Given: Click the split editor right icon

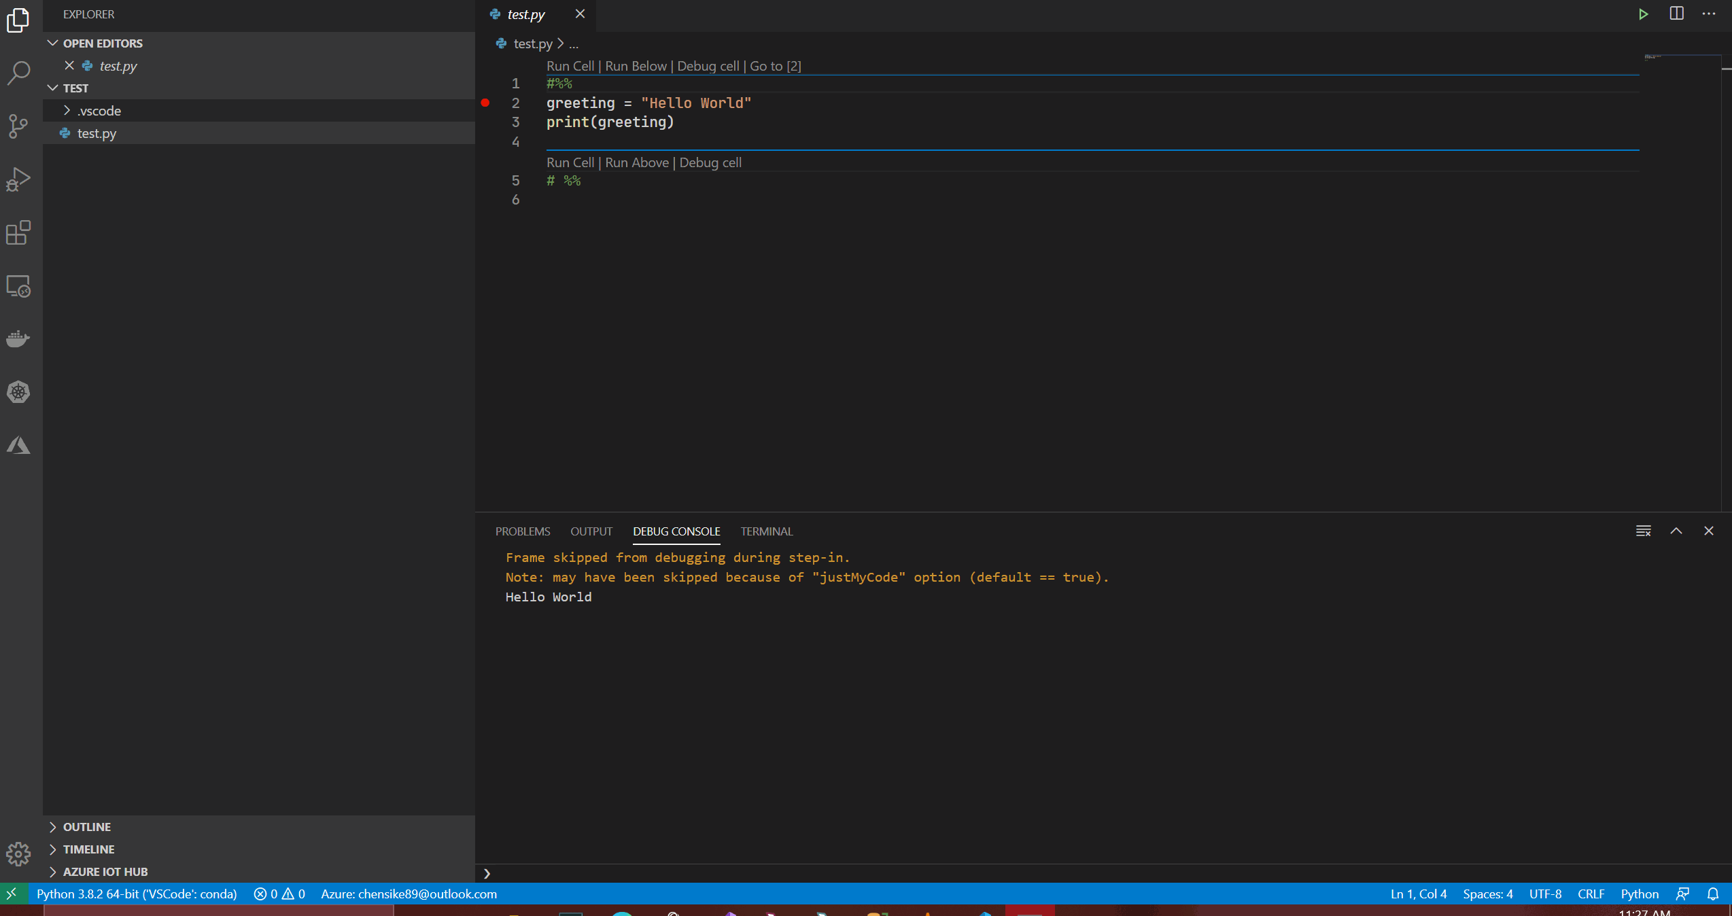Looking at the screenshot, I should pos(1676,14).
